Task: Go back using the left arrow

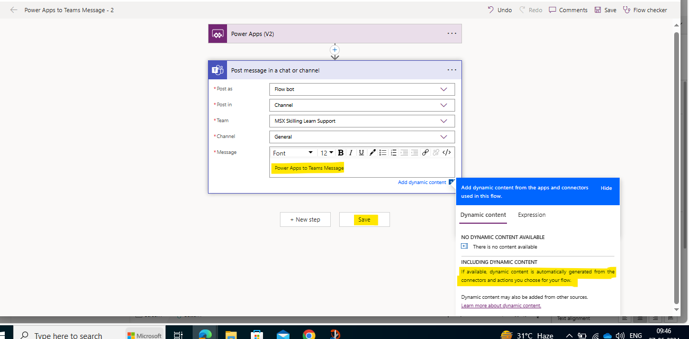Action: 14,10
